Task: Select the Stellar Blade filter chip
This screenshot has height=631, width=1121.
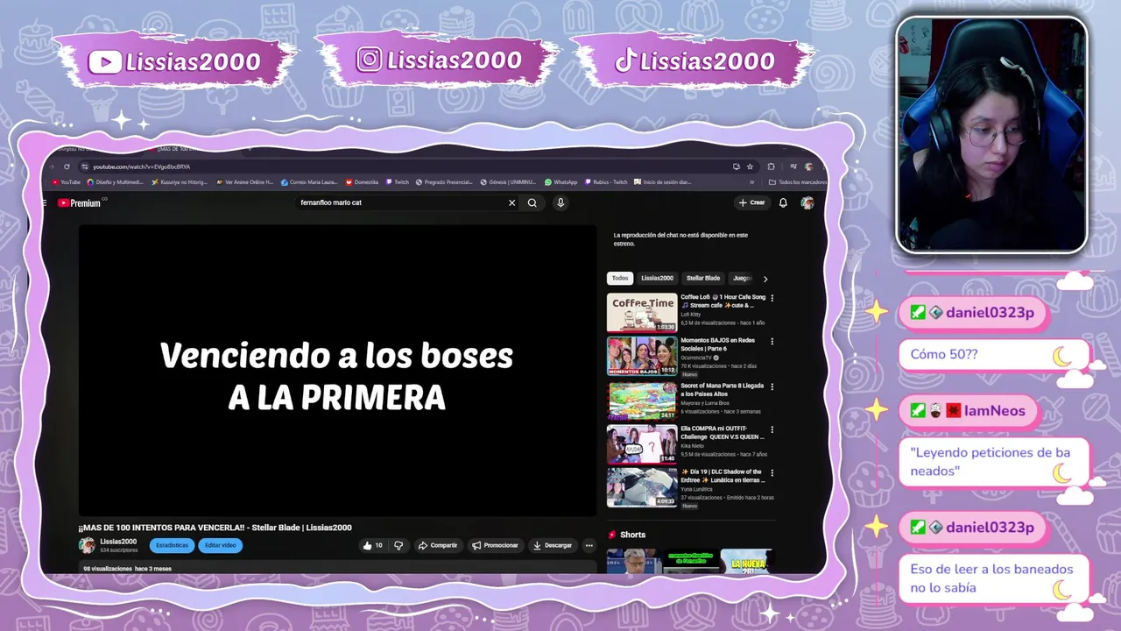Action: 703,279
